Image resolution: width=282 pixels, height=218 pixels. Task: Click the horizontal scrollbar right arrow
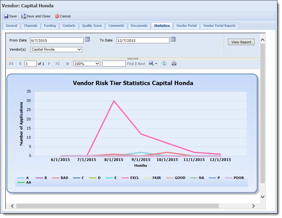pos(253,206)
